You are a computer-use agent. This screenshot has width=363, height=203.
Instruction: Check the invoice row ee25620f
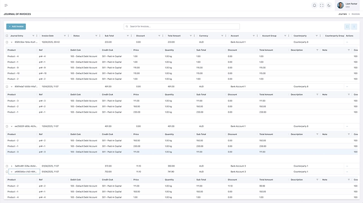point(7,126)
